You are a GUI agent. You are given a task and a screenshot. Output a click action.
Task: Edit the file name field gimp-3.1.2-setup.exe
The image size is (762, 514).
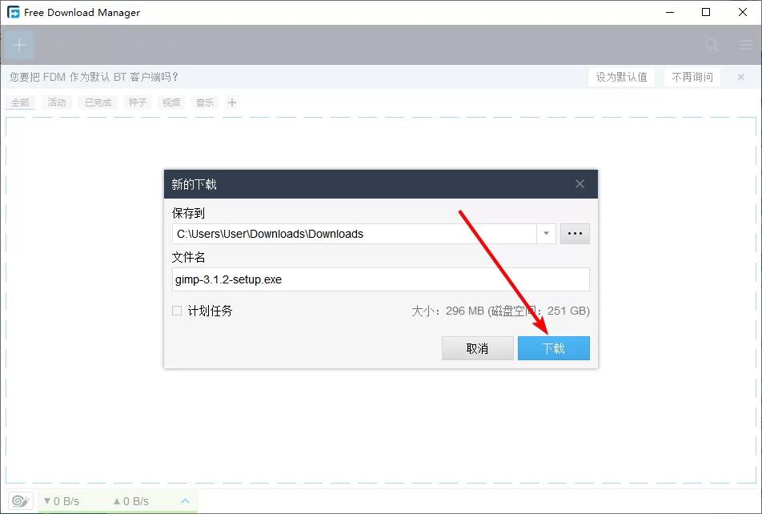click(x=380, y=279)
